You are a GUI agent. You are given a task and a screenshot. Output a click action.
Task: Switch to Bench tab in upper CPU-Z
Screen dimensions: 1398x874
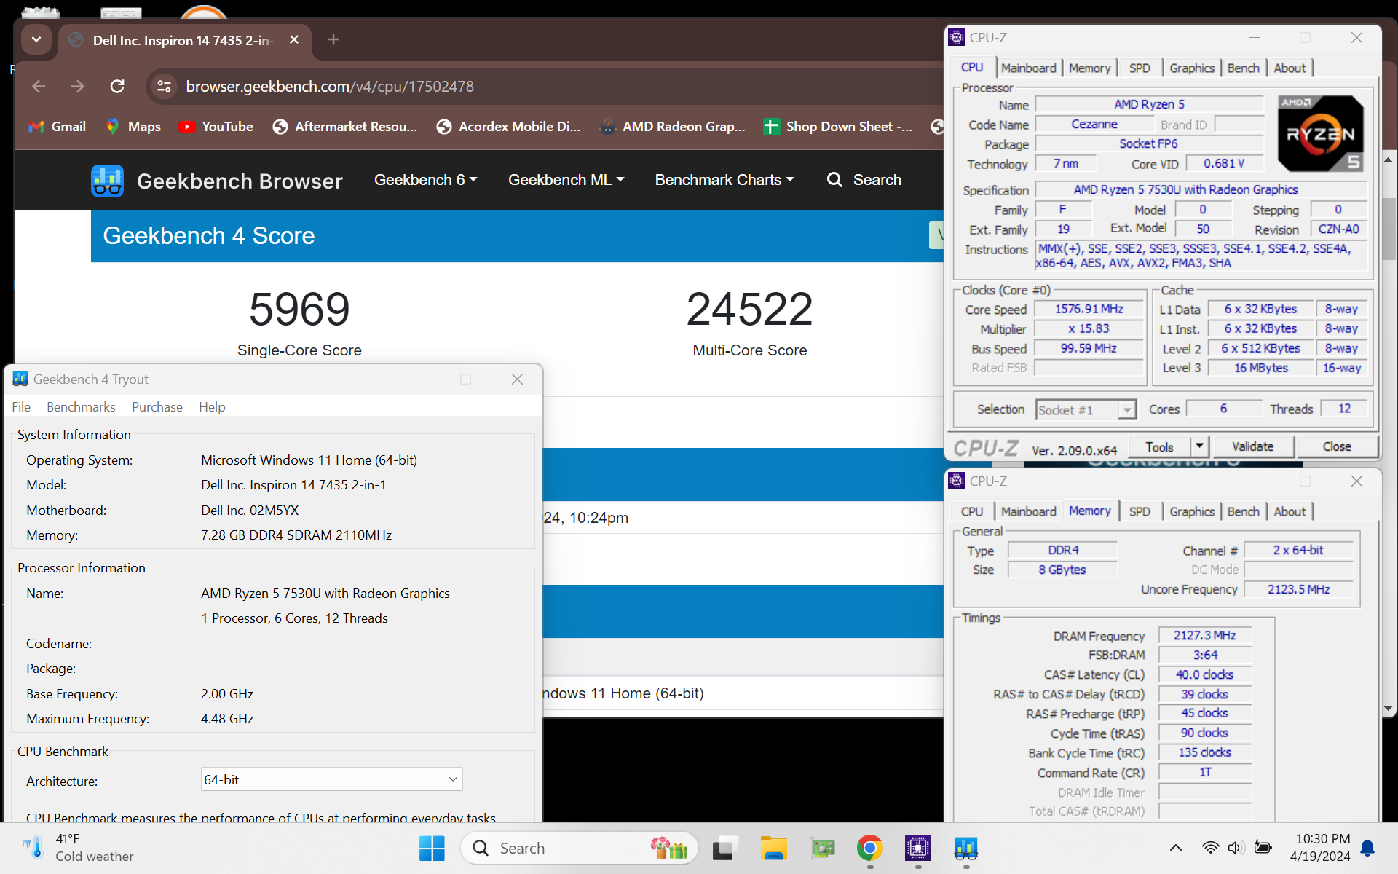1243,68
